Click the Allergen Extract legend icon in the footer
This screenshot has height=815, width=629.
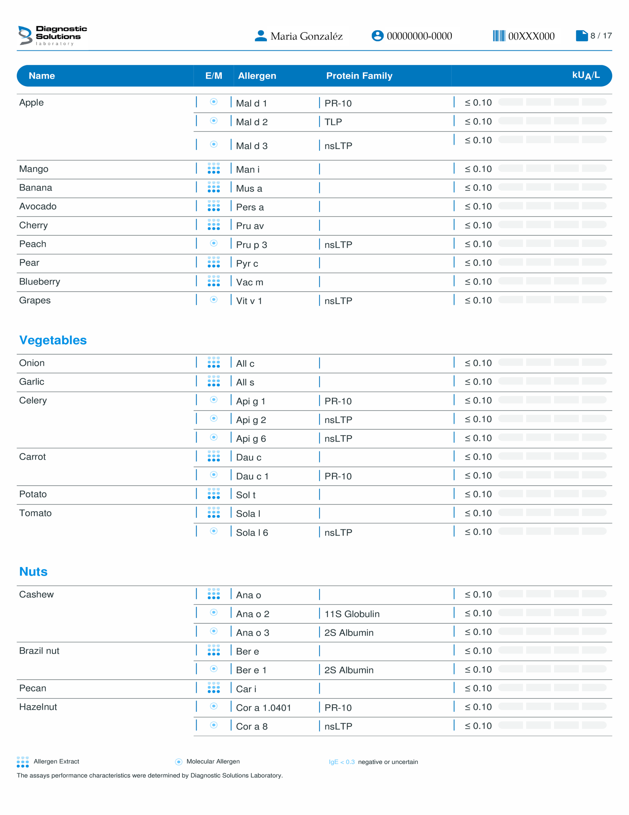pyautogui.click(x=23, y=761)
